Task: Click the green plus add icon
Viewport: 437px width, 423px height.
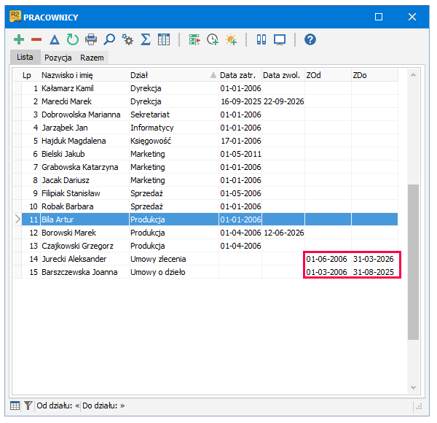Action: pos(19,39)
